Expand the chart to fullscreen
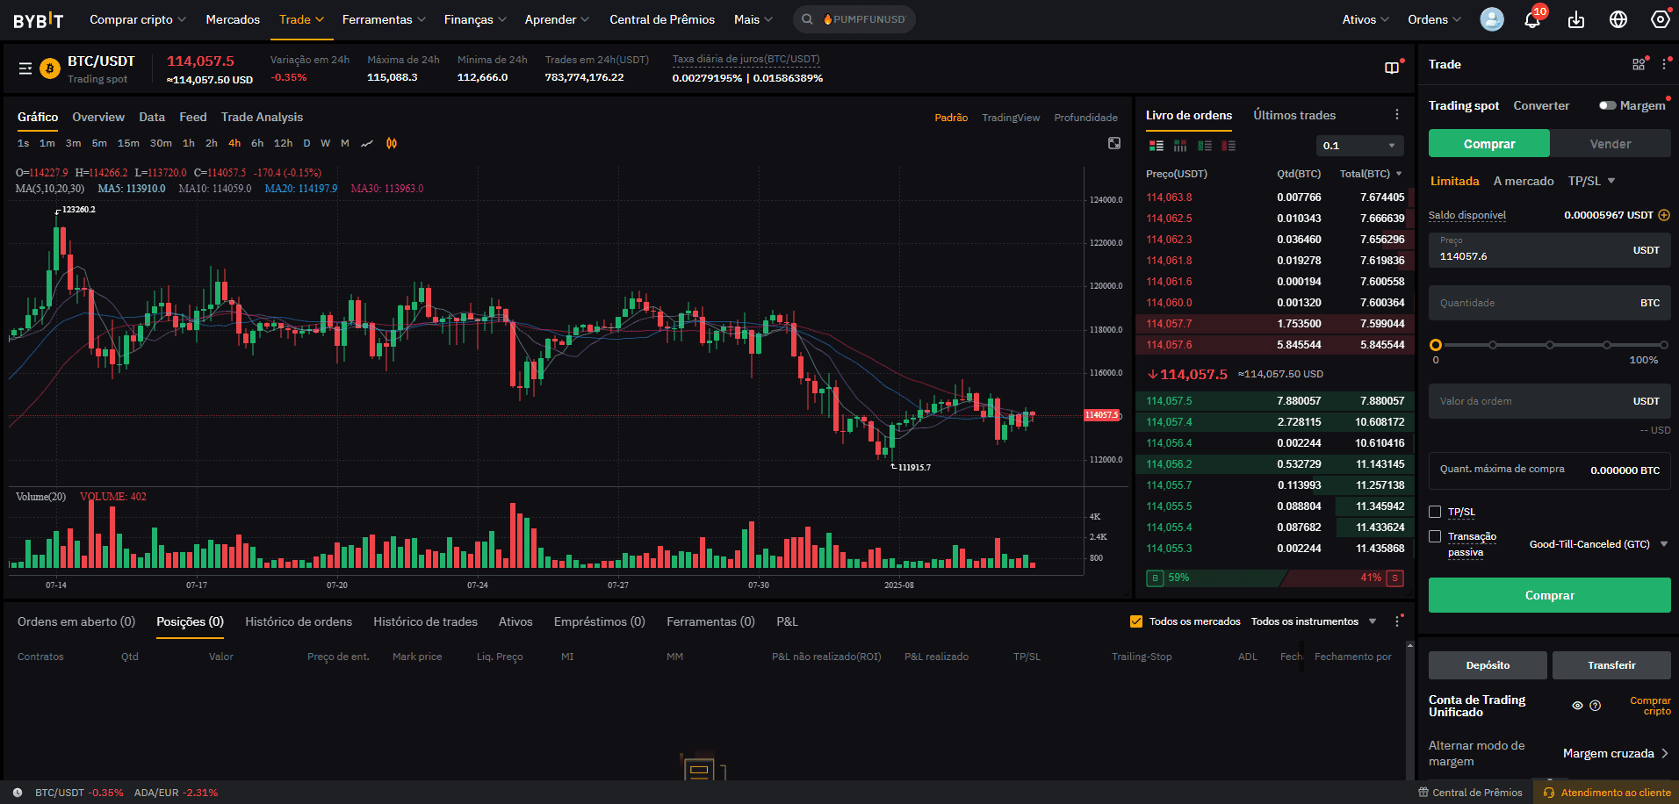The width and height of the screenshot is (1679, 804). (1114, 143)
